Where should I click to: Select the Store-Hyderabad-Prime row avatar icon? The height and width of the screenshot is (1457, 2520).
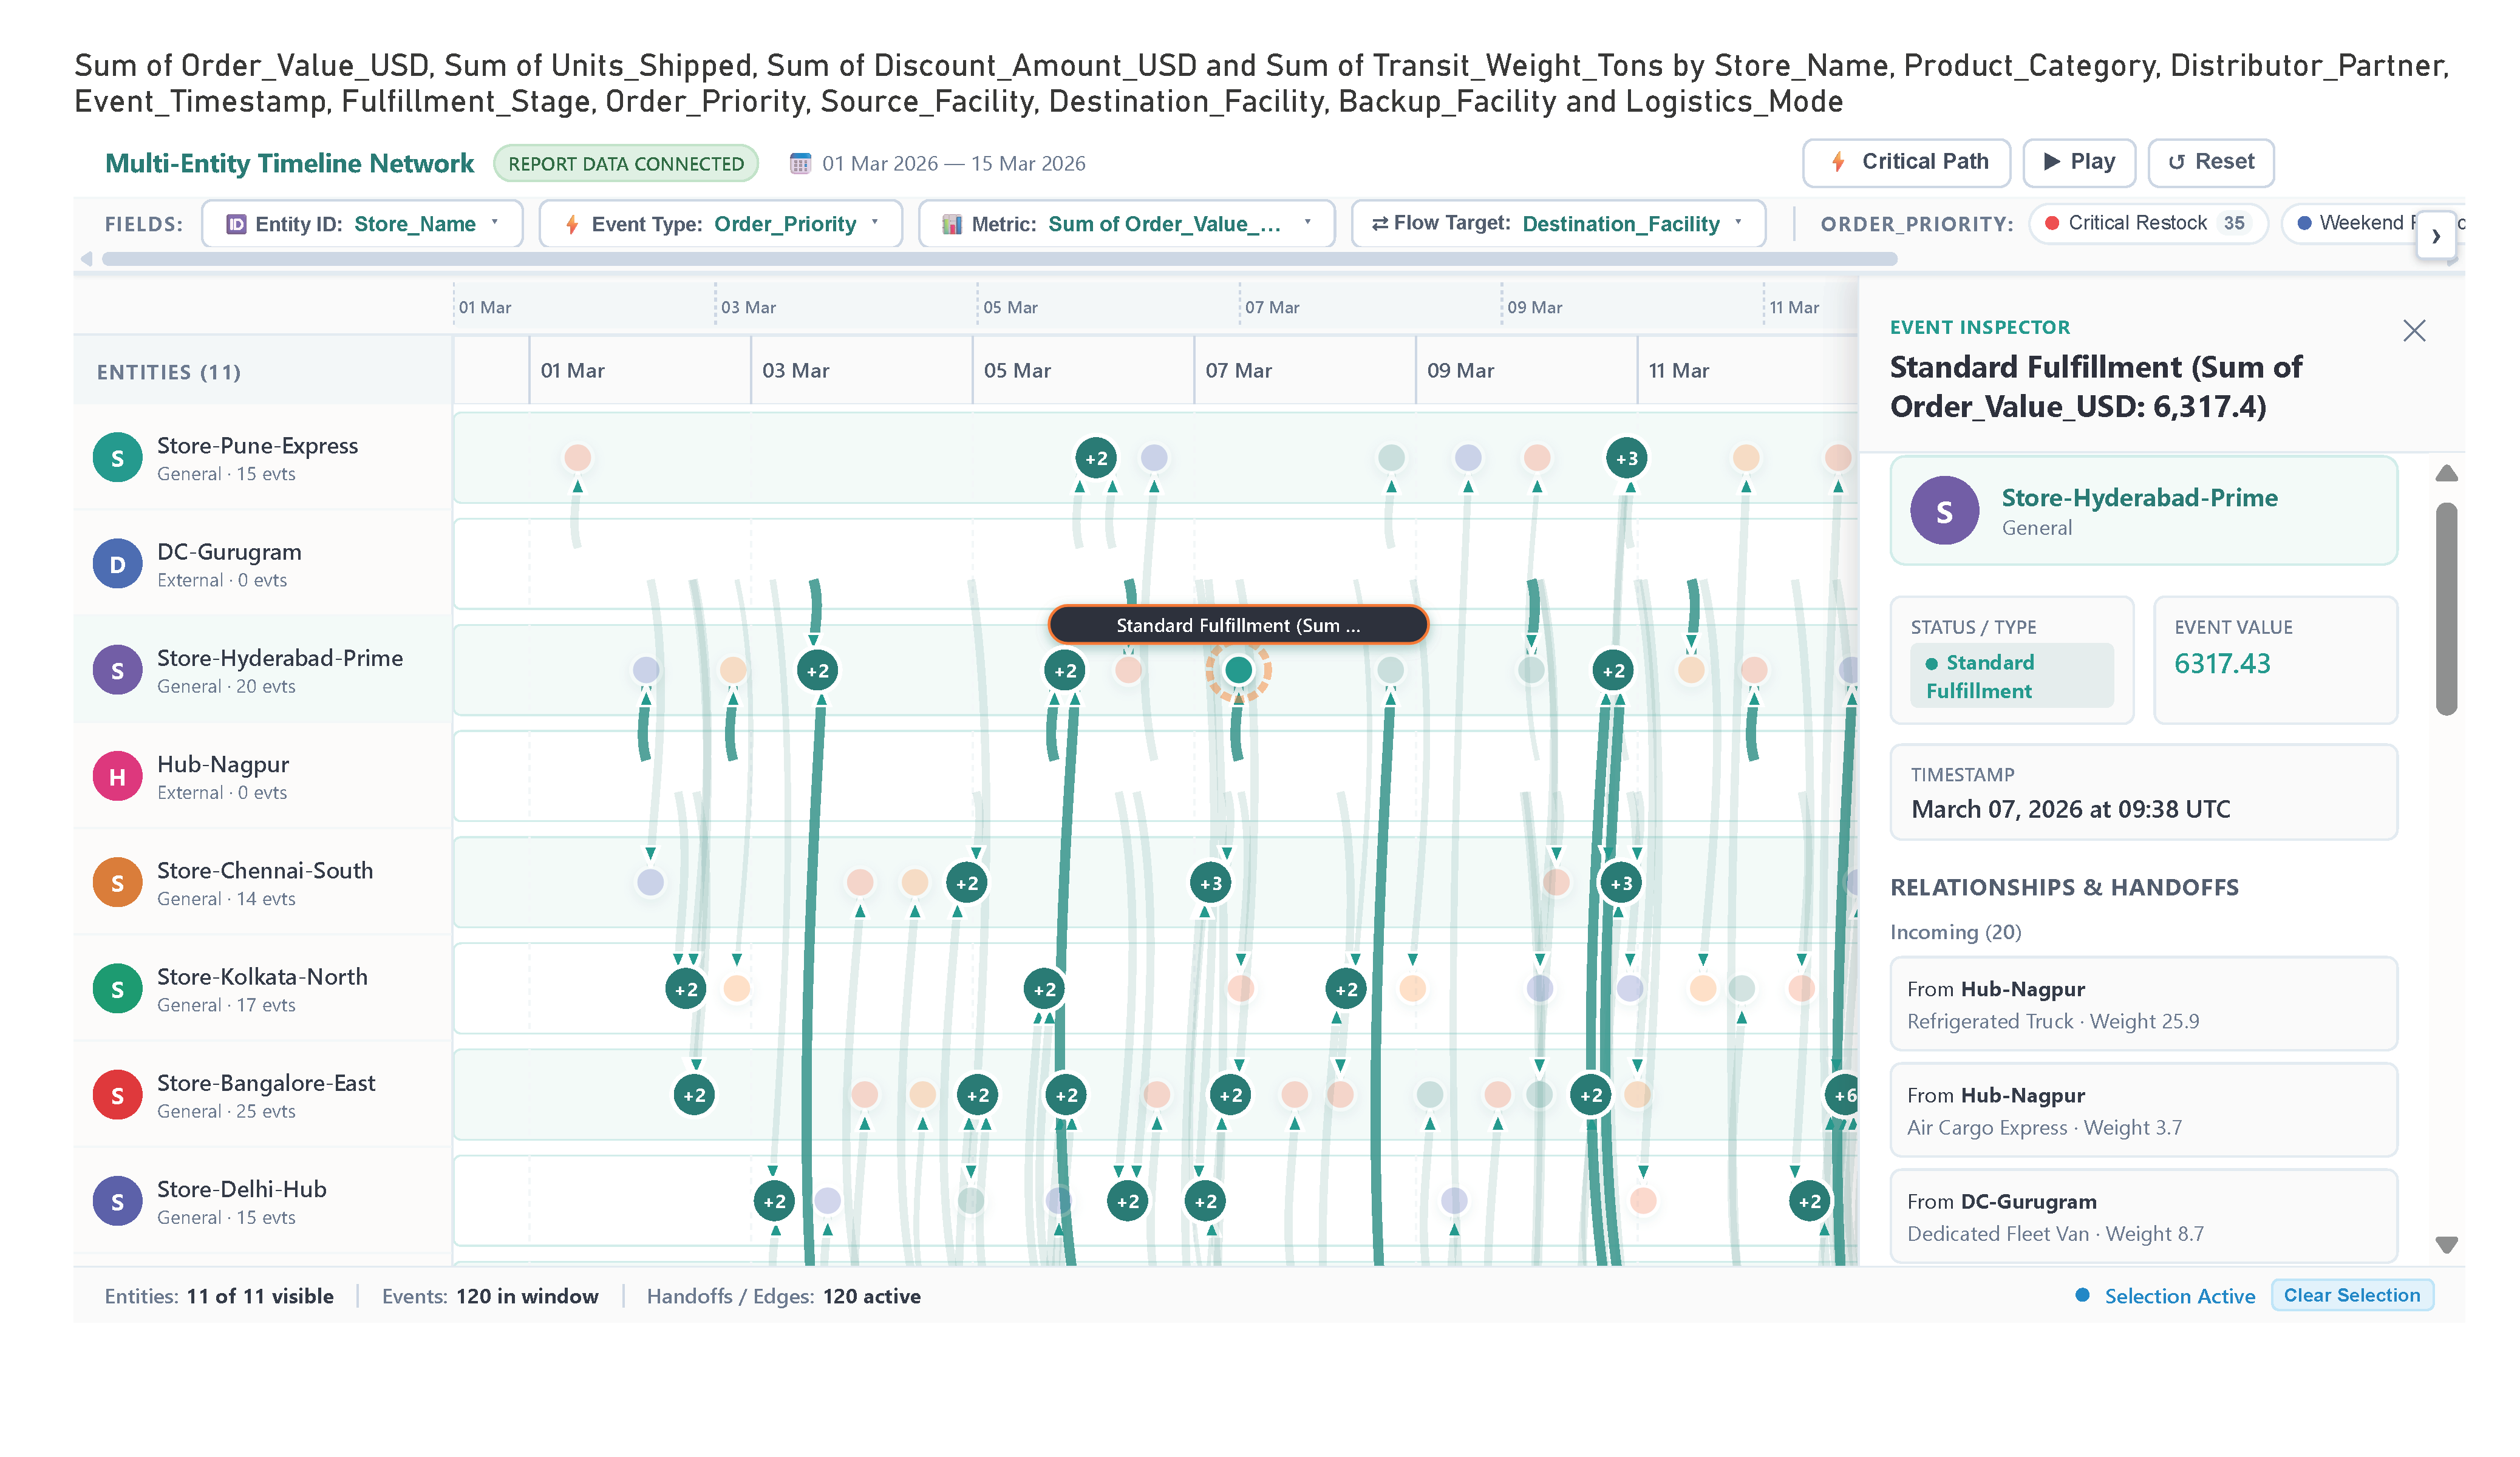click(117, 670)
